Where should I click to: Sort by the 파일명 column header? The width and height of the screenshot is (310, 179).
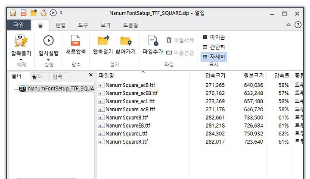click(143, 75)
